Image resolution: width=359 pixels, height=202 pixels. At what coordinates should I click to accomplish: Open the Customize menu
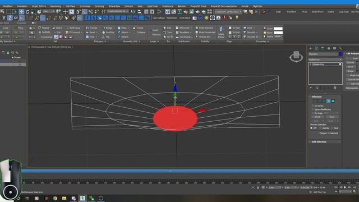tap(85, 6)
